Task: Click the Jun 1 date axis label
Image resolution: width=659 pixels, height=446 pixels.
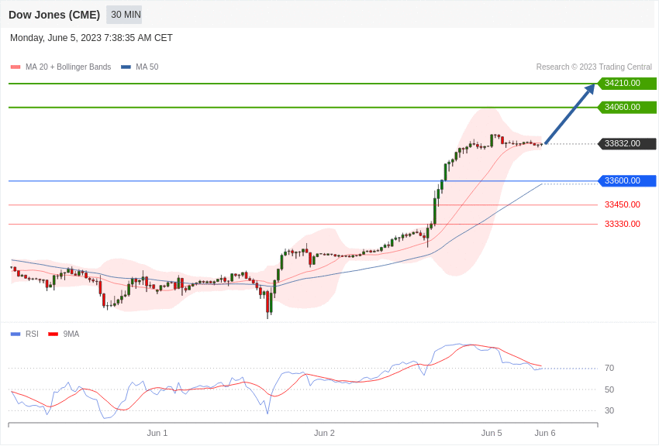Action: point(157,434)
